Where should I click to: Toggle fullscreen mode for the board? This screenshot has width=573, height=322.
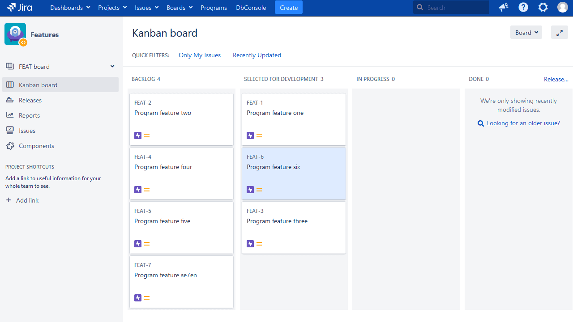[559, 32]
